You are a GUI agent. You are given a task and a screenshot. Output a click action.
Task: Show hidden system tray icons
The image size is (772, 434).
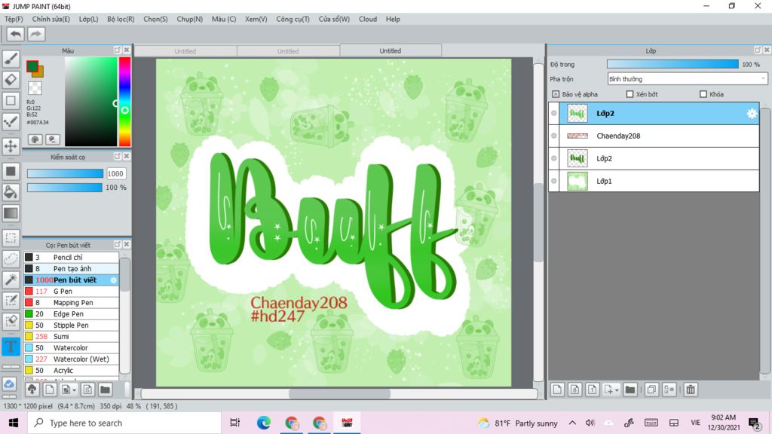(x=572, y=423)
